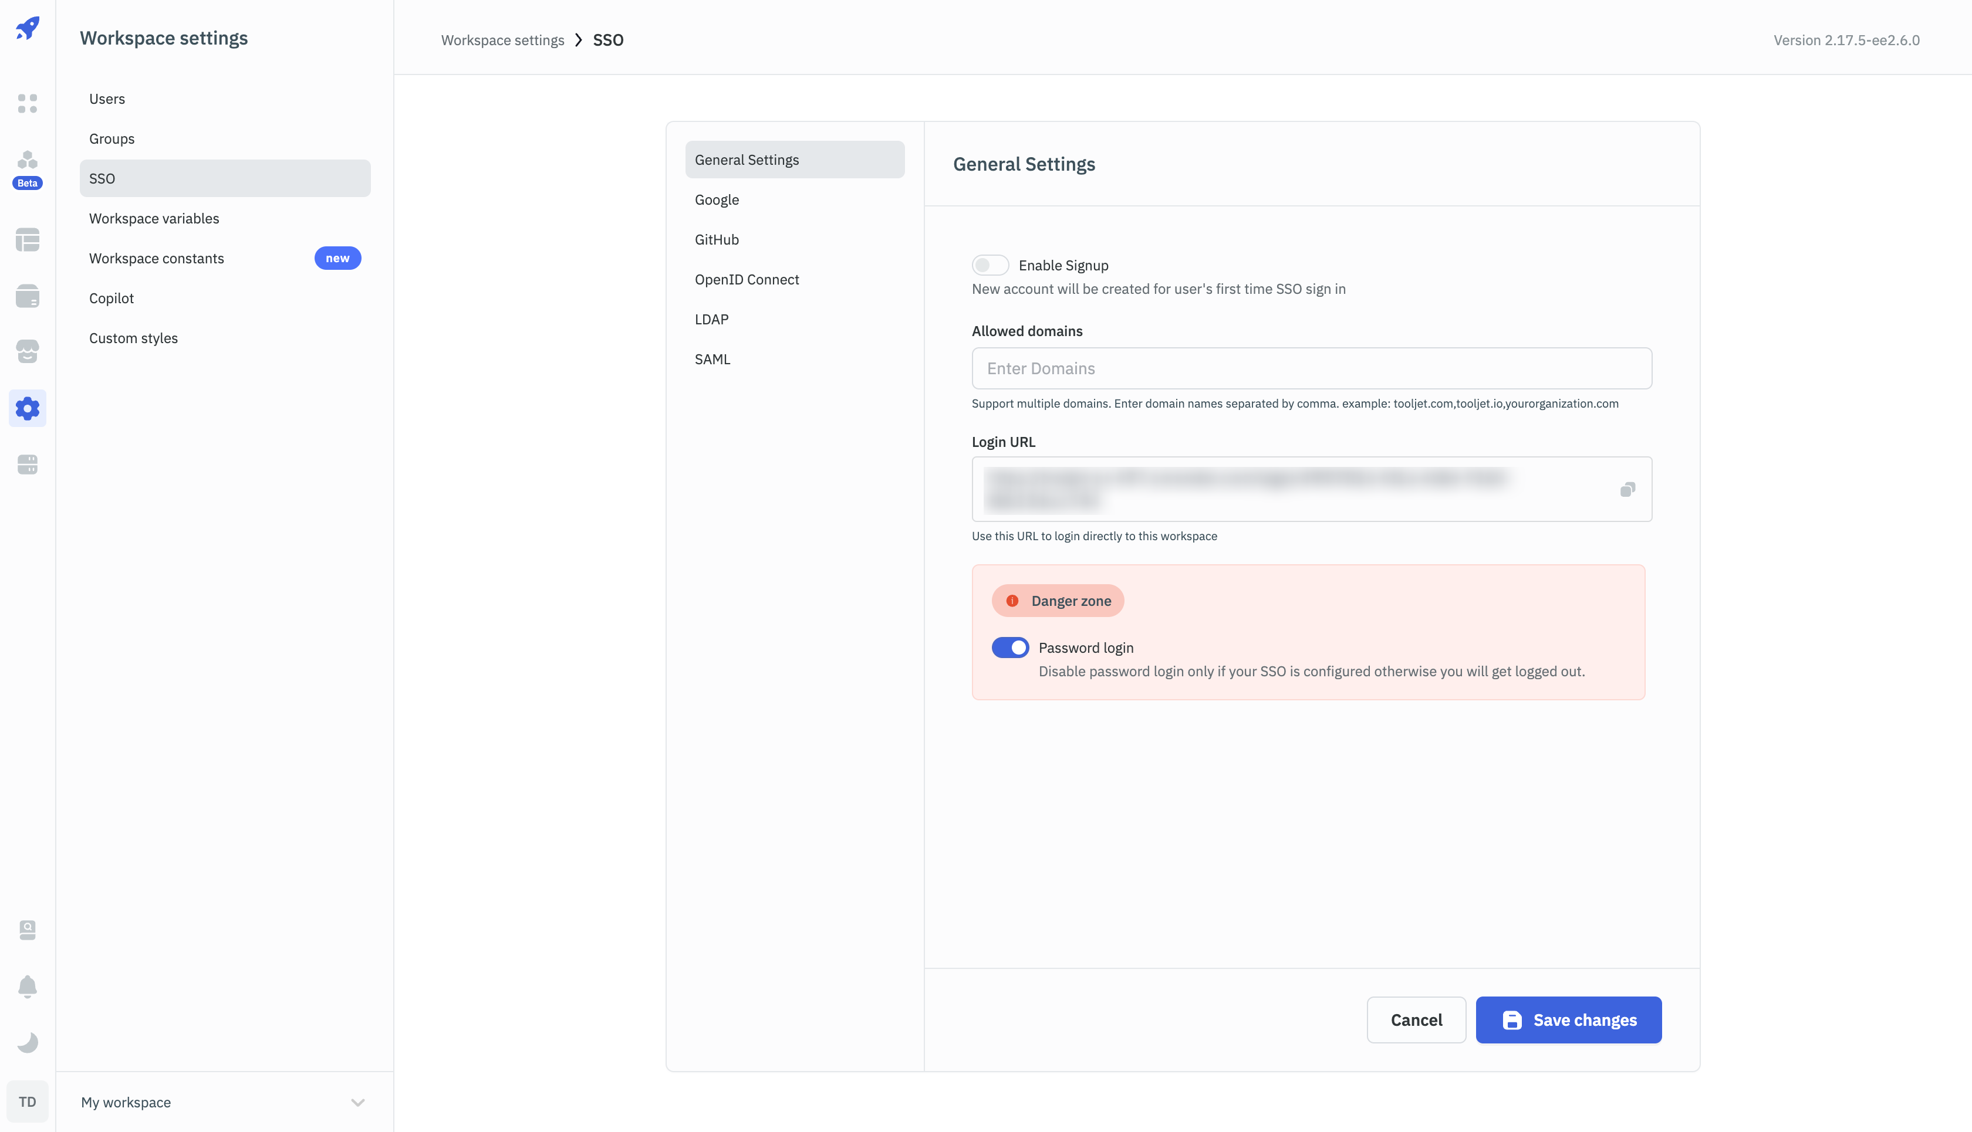Click the workspace settings gear icon
This screenshot has width=1972, height=1132.
tap(27, 408)
